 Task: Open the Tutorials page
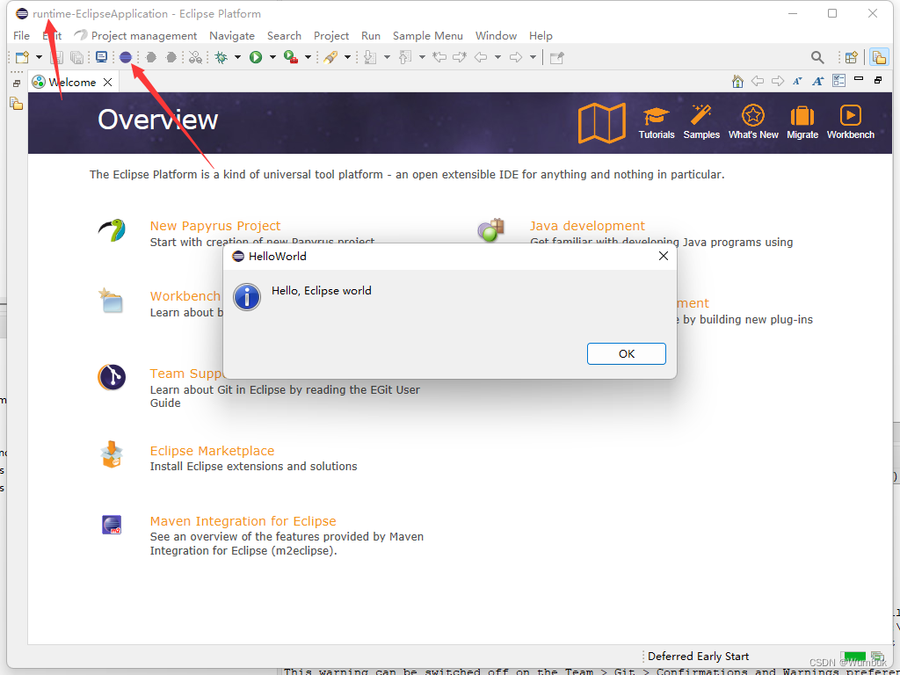[656, 122]
